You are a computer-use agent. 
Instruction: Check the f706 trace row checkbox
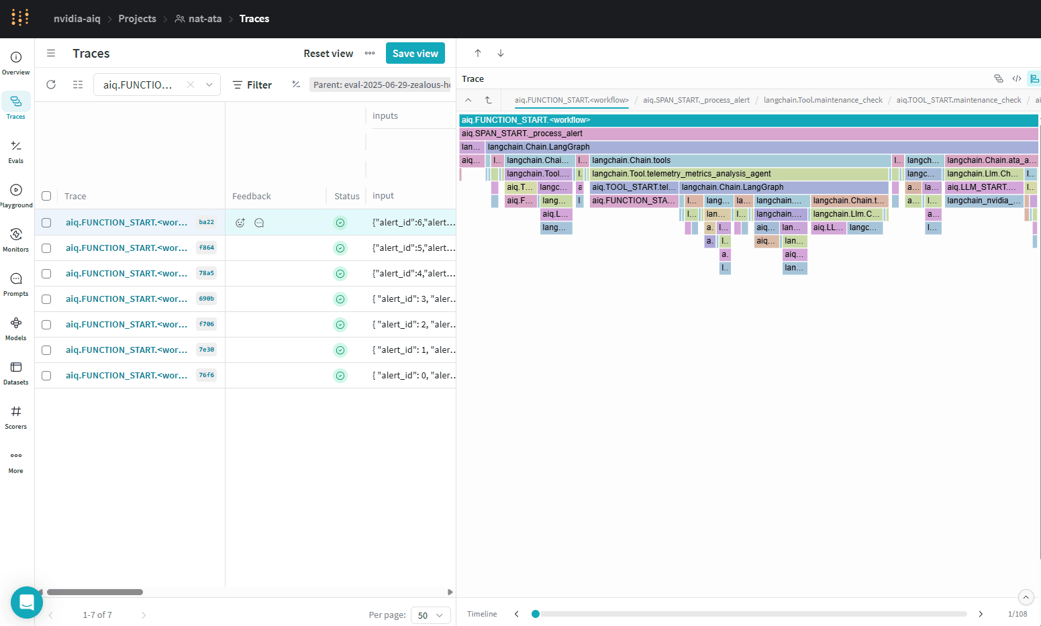[46, 325]
